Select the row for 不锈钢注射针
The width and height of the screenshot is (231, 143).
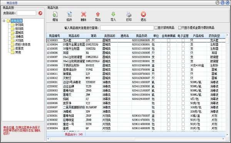click(136, 65)
